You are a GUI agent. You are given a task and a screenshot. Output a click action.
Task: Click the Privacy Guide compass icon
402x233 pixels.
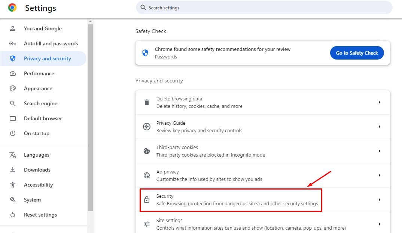click(147, 127)
